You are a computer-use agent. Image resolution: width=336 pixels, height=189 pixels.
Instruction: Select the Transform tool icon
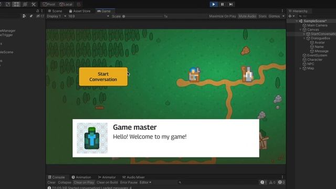tap(25, 4)
